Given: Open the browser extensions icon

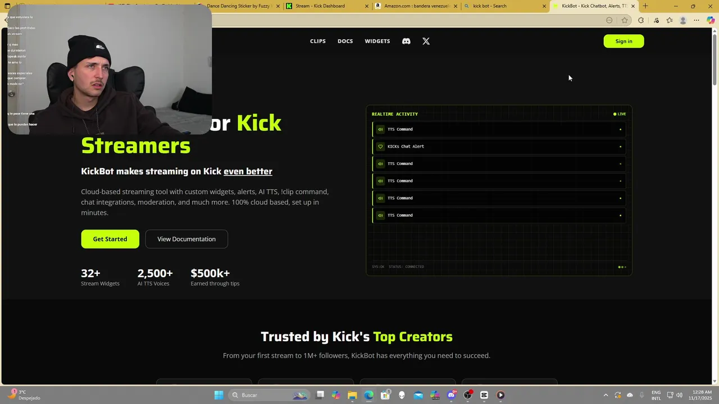Looking at the screenshot, I should pyautogui.click(x=641, y=20).
